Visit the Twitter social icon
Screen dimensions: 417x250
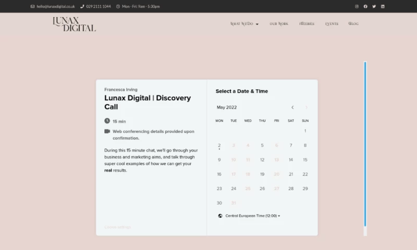pos(374,6)
